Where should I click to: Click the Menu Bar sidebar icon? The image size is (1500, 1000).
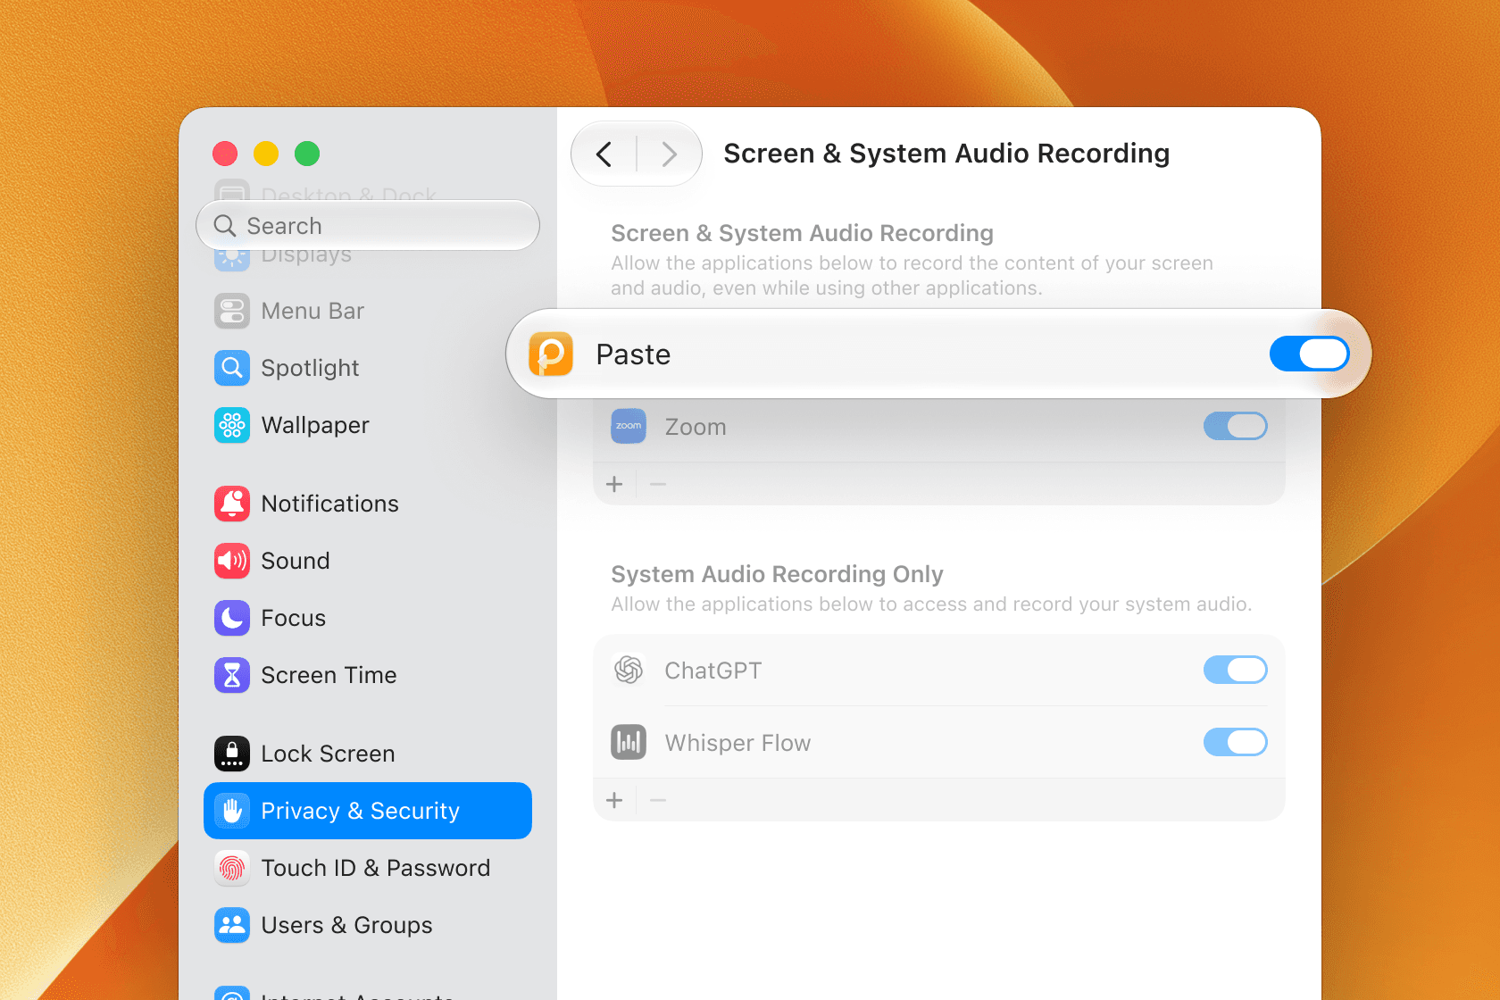(x=232, y=311)
